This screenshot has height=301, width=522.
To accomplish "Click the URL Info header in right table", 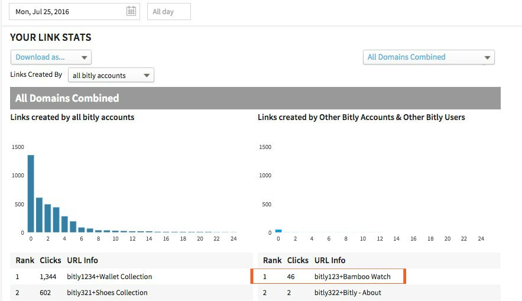I will [330, 260].
